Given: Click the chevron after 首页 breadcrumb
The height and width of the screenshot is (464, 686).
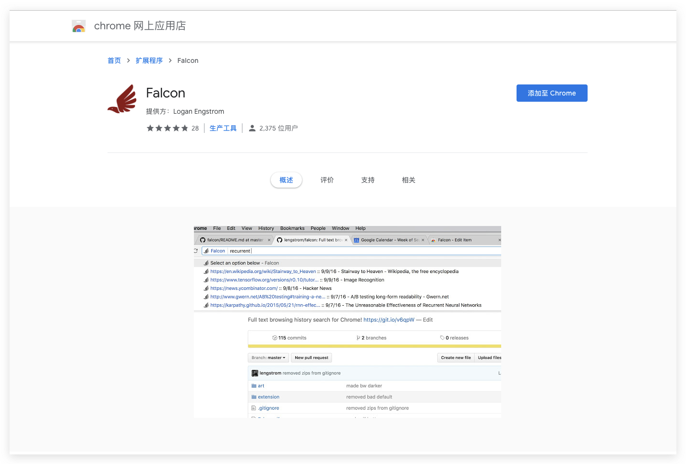Looking at the screenshot, I should coord(128,60).
